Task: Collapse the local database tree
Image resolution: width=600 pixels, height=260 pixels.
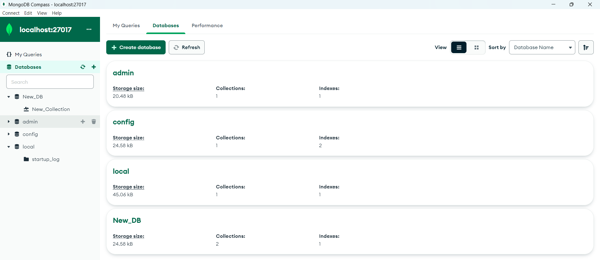Action: click(9, 147)
